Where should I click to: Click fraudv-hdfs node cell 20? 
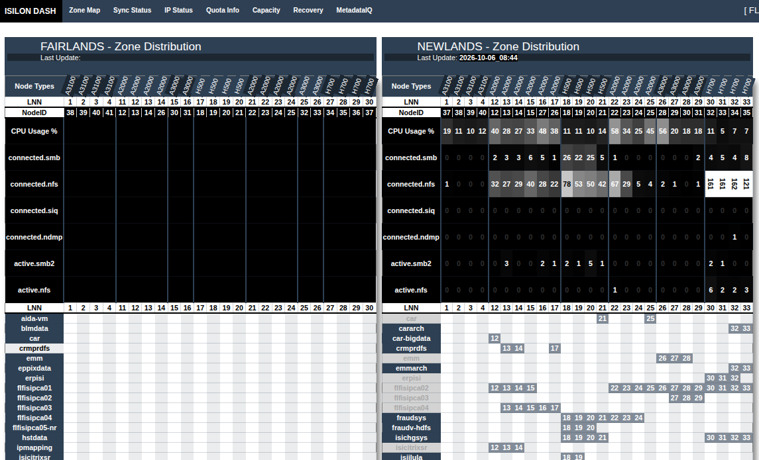[591, 428]
